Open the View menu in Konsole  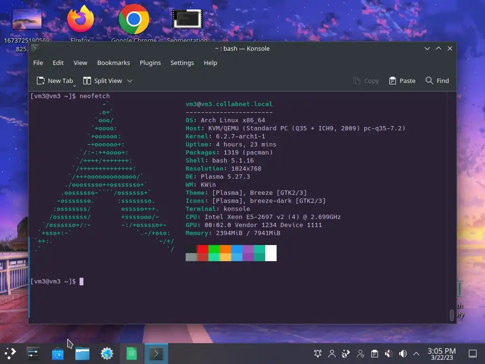(81, 63)
